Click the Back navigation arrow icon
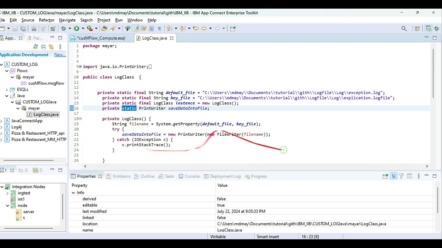 click(204, 29)
